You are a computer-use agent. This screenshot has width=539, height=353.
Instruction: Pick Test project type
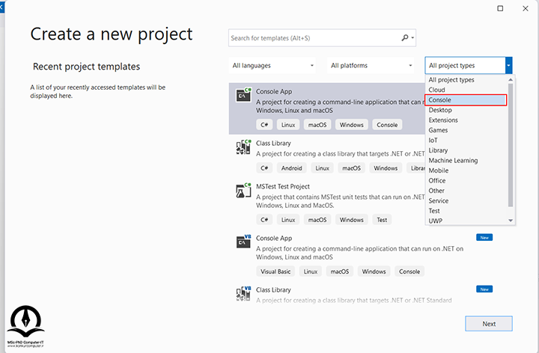point(433,210)
